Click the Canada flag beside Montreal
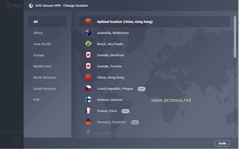Screen dimensions: 239x149 click(x=88, y=55)
